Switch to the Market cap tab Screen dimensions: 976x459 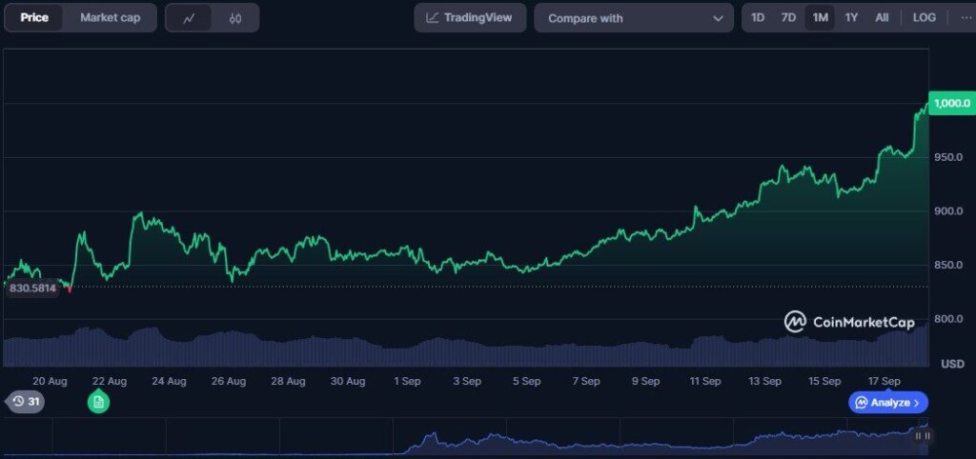tap(110, 18)
